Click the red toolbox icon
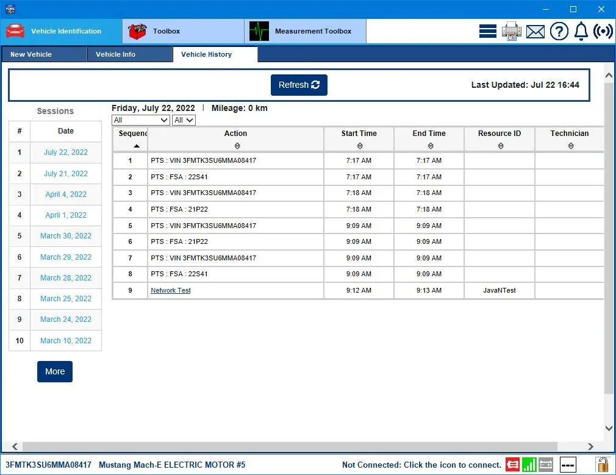This screenshot has width=616, height=475. pyautogui.click(x=137, y=31)
